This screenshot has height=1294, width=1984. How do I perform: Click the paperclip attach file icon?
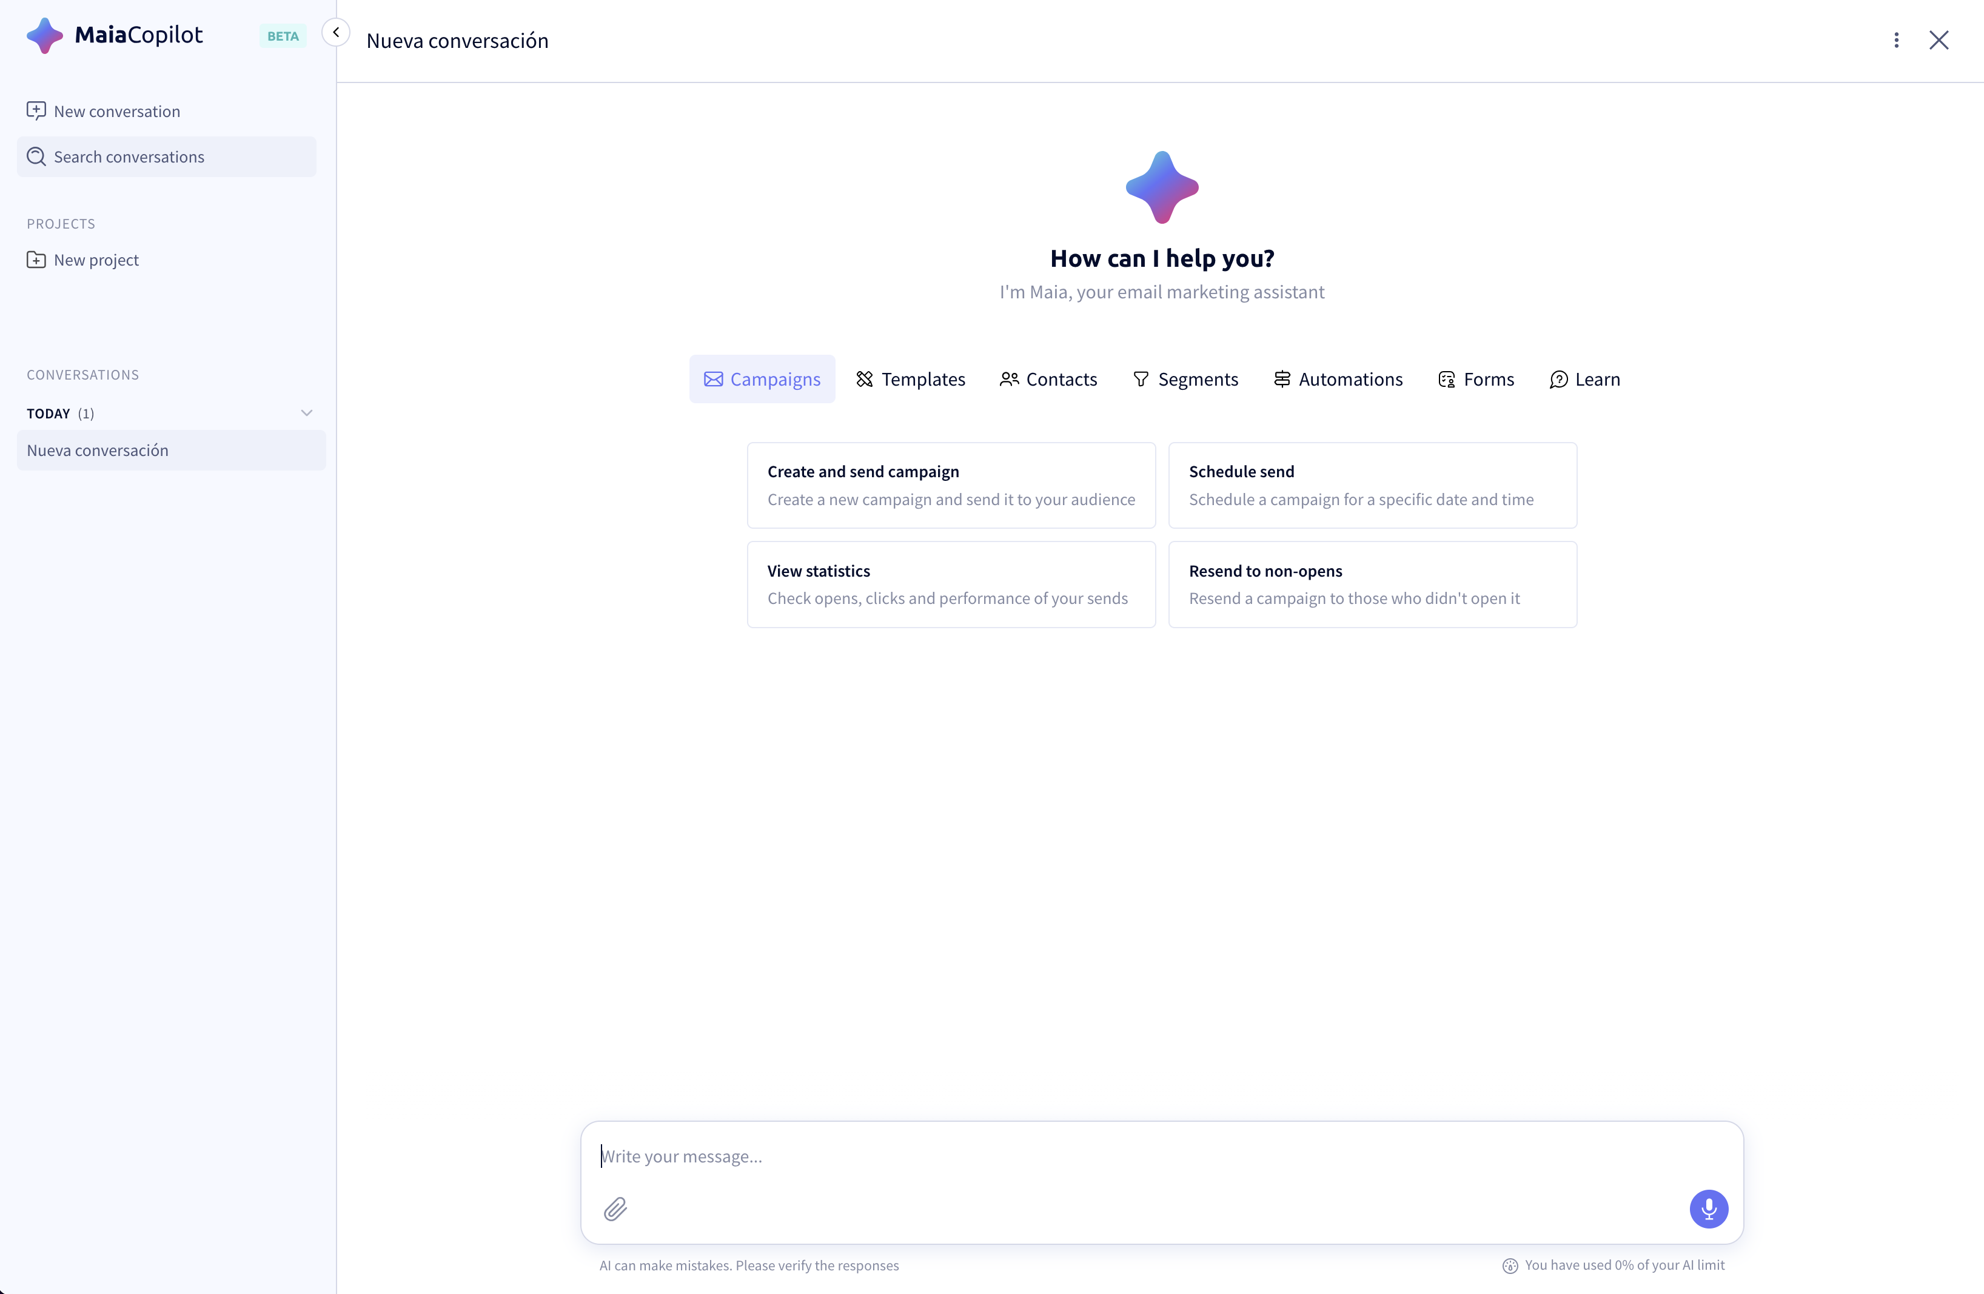(x=615, y=1209)
